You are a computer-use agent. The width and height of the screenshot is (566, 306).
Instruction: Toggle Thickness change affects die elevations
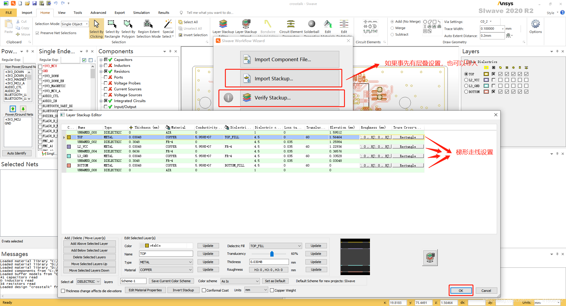coord(63,291)
